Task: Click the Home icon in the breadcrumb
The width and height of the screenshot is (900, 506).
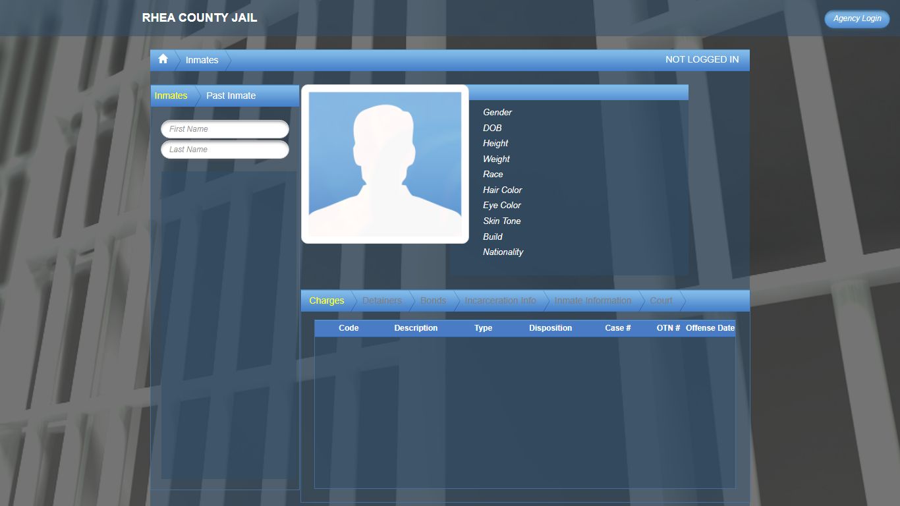Action: coord(163,59)
